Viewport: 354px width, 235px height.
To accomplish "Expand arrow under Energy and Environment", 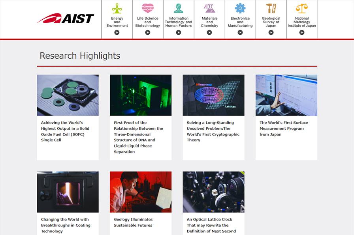I will [117, 32].
